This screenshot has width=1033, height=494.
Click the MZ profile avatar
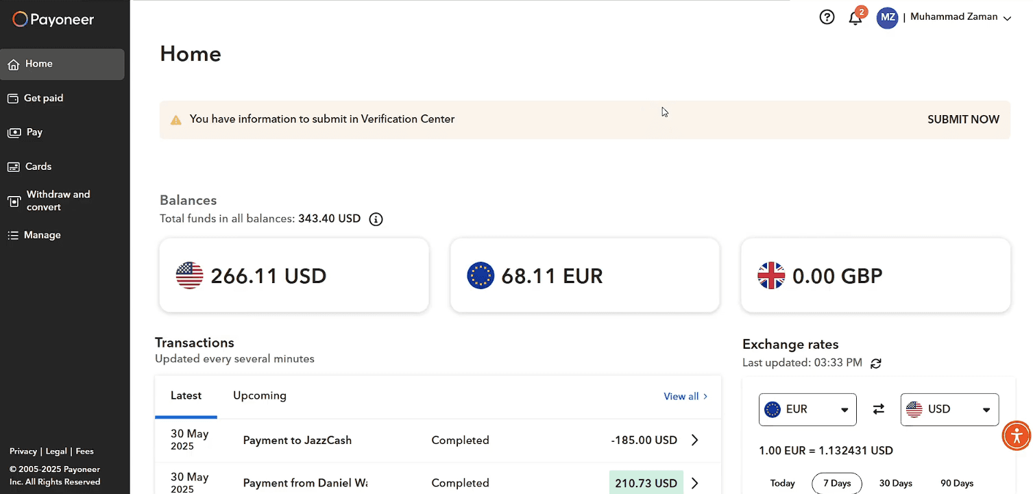coord(887,18)
